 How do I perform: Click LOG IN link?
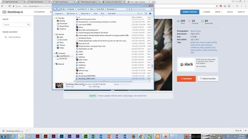230,12
